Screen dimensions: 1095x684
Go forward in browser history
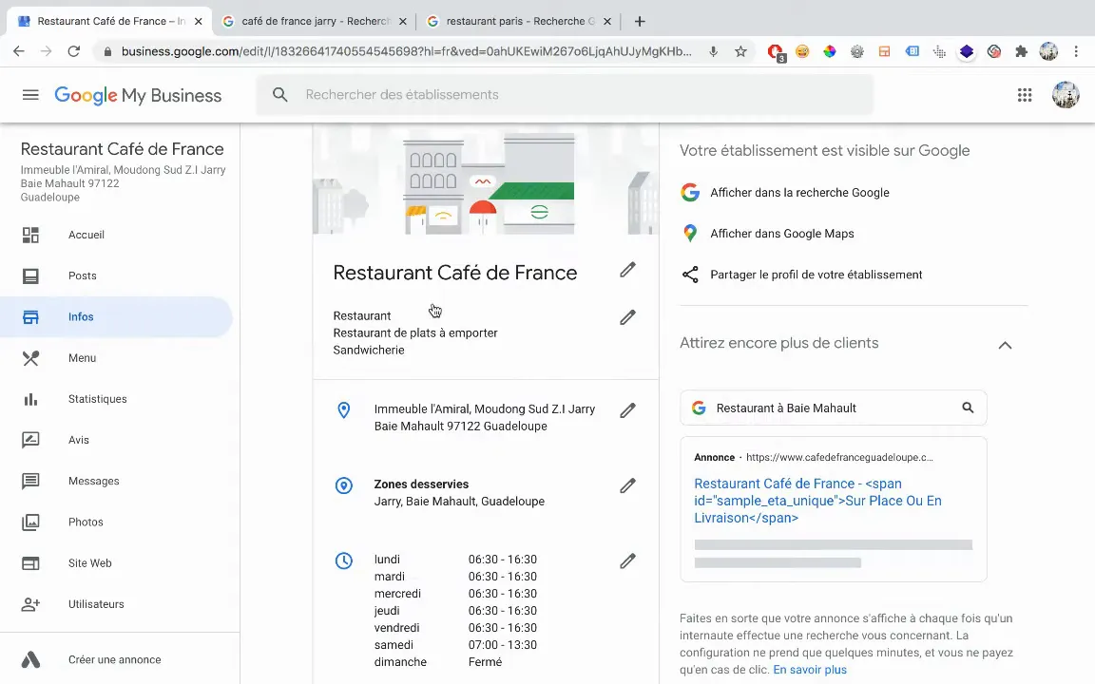[x=46, y=51]
